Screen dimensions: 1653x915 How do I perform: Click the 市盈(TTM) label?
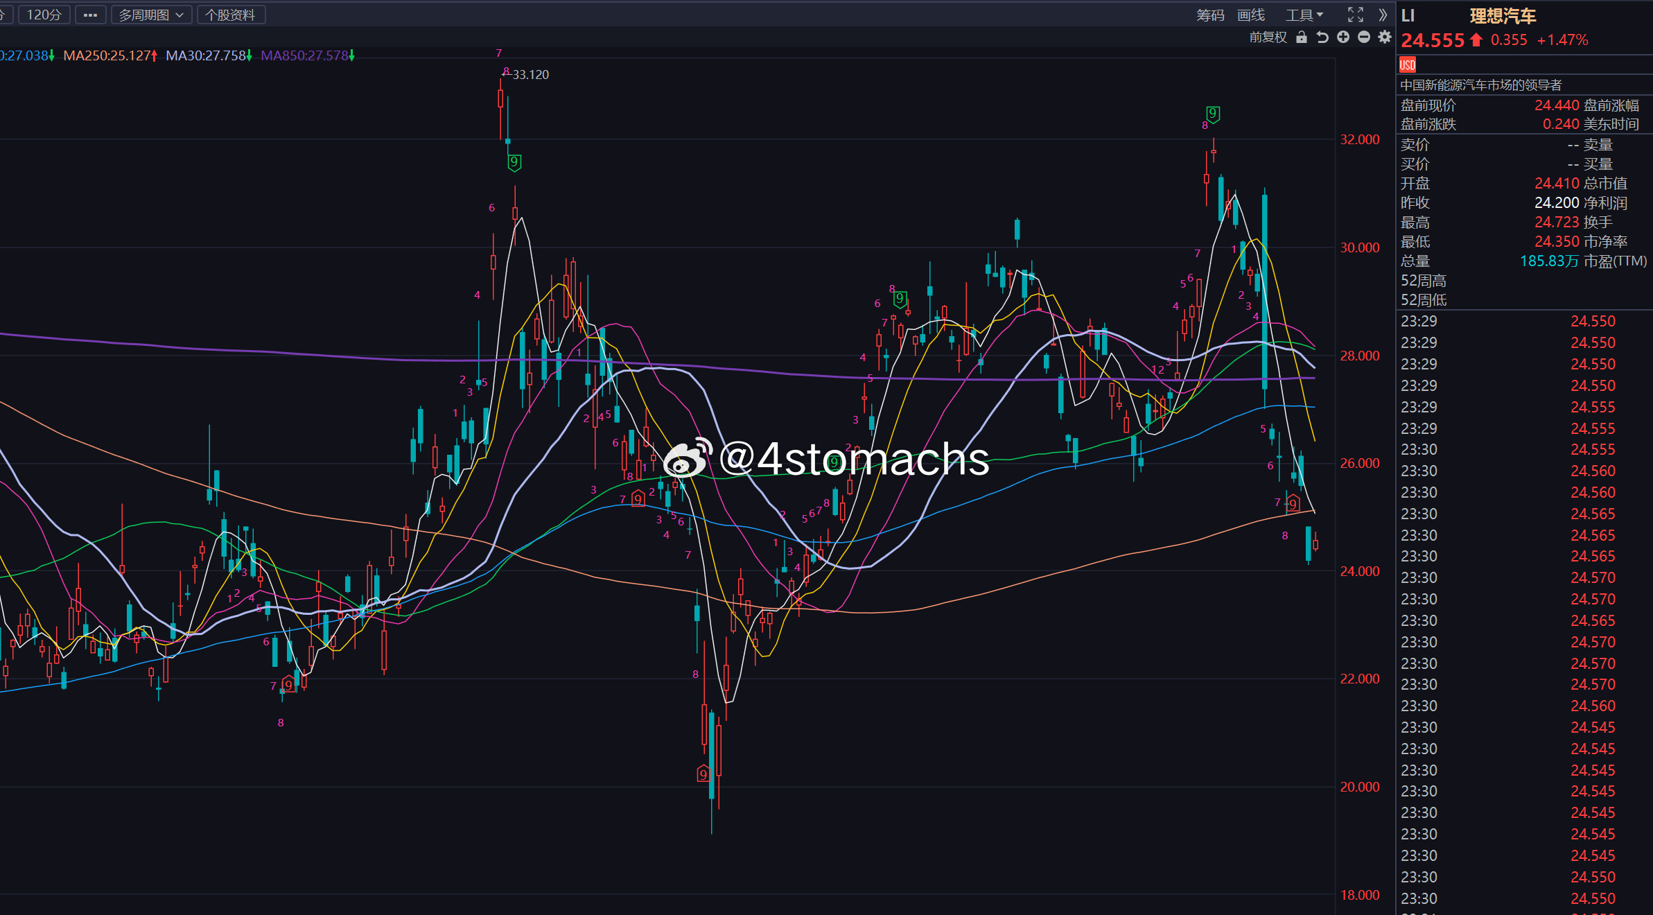point(1616,261)
